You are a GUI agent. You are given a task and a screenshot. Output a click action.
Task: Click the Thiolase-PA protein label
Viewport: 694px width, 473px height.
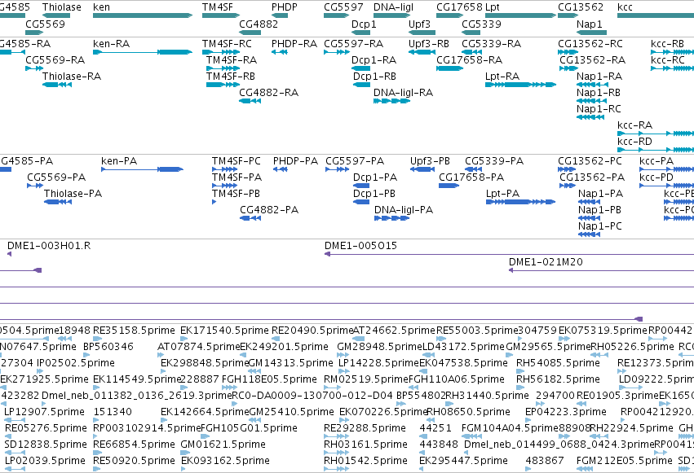tap(73, 194)
